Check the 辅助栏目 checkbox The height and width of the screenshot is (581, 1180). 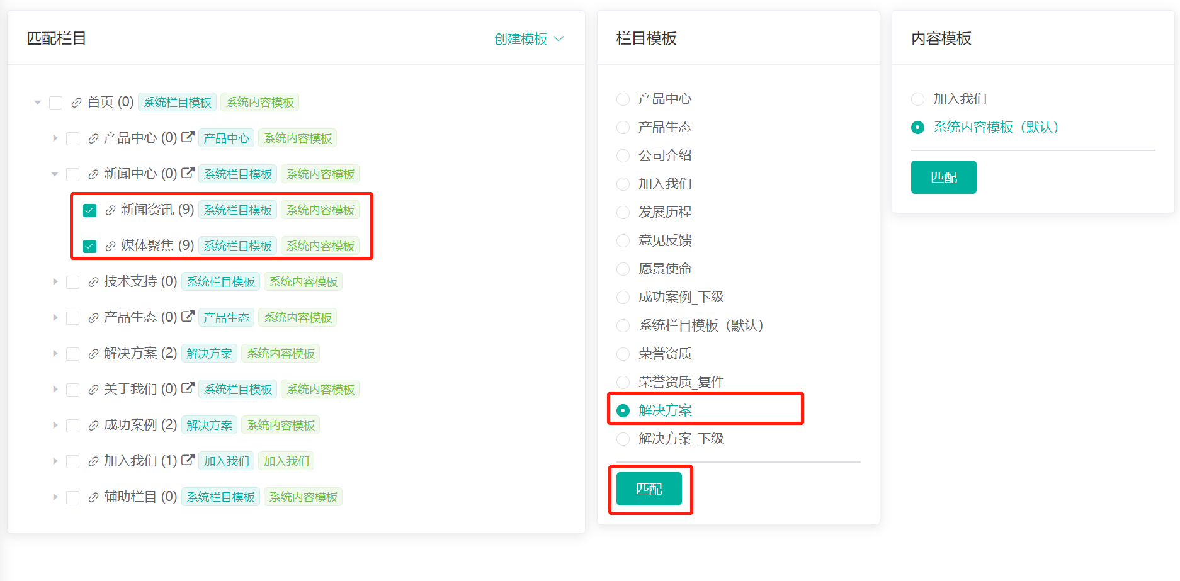(x=73, y=497)
